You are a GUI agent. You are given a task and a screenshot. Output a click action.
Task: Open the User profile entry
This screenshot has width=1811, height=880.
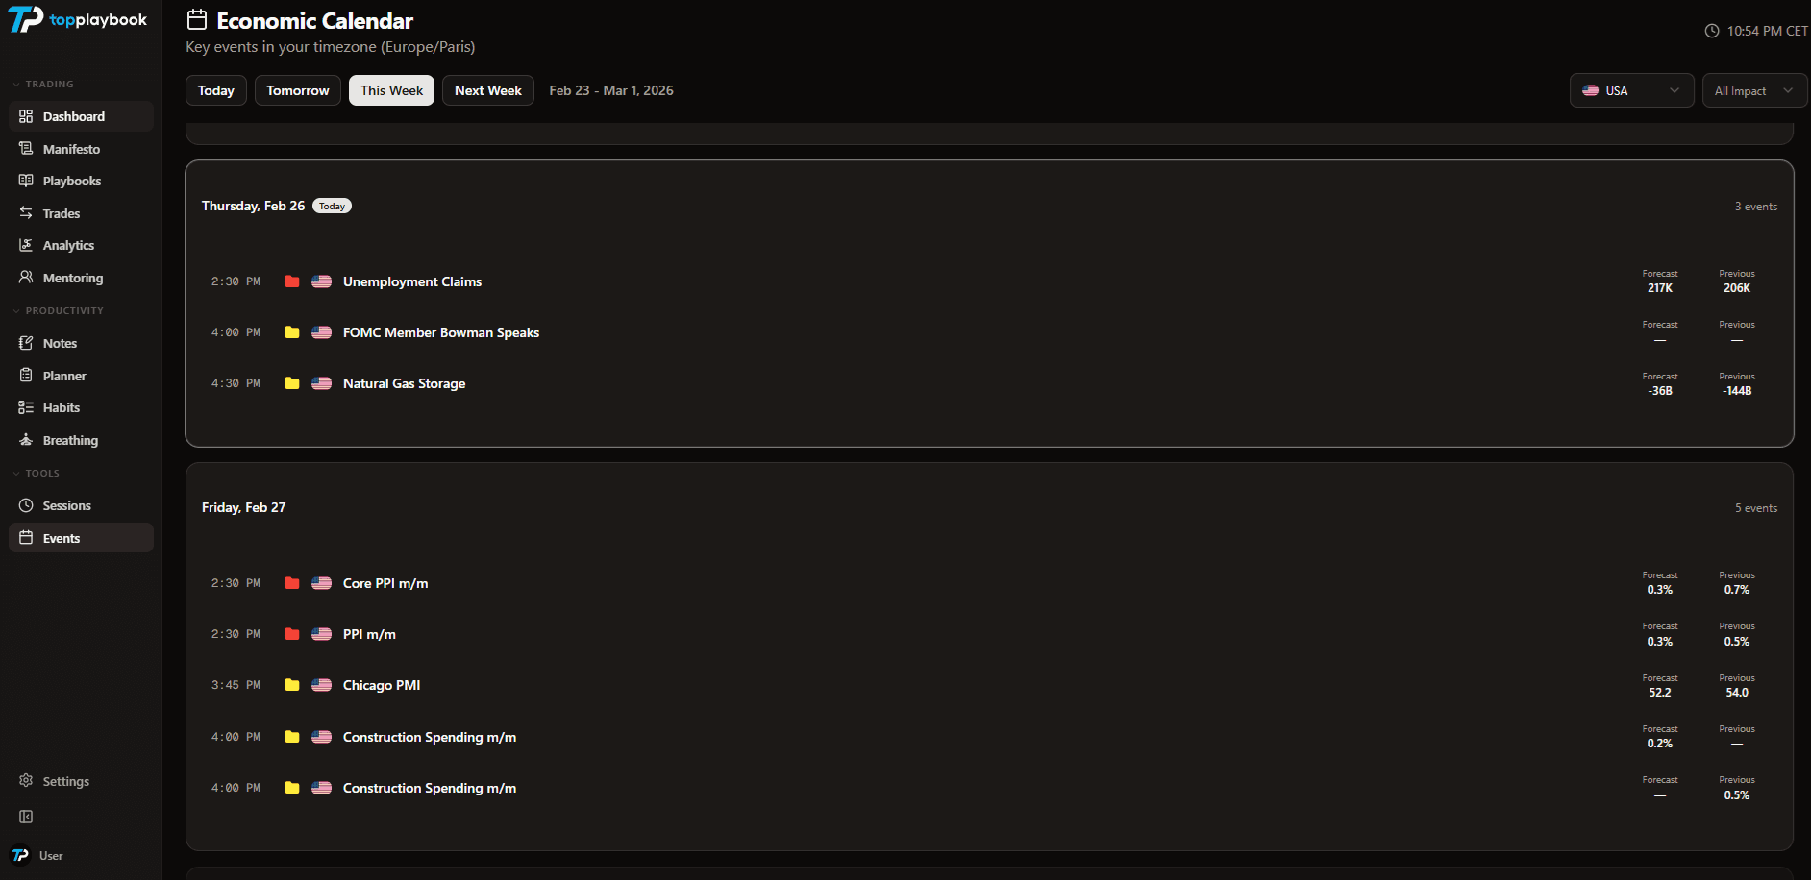click(50, 856)
